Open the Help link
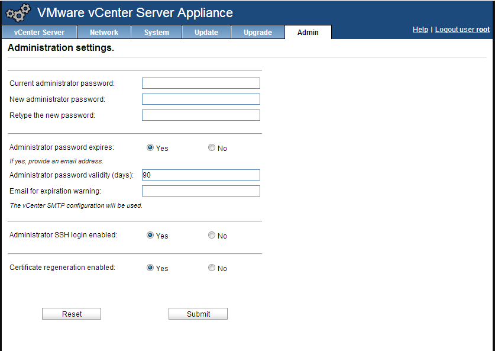This screenshot has height=351, width=495. (x=420, y=30)
